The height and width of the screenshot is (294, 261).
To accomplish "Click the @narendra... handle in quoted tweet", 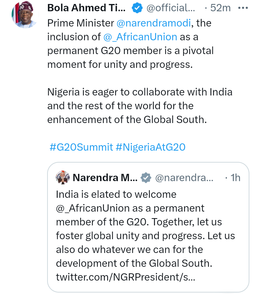I will (x=184, y=177).
